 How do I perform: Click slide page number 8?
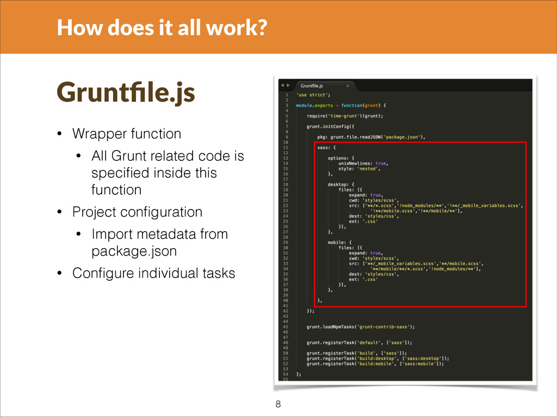(x=278, y=404)
